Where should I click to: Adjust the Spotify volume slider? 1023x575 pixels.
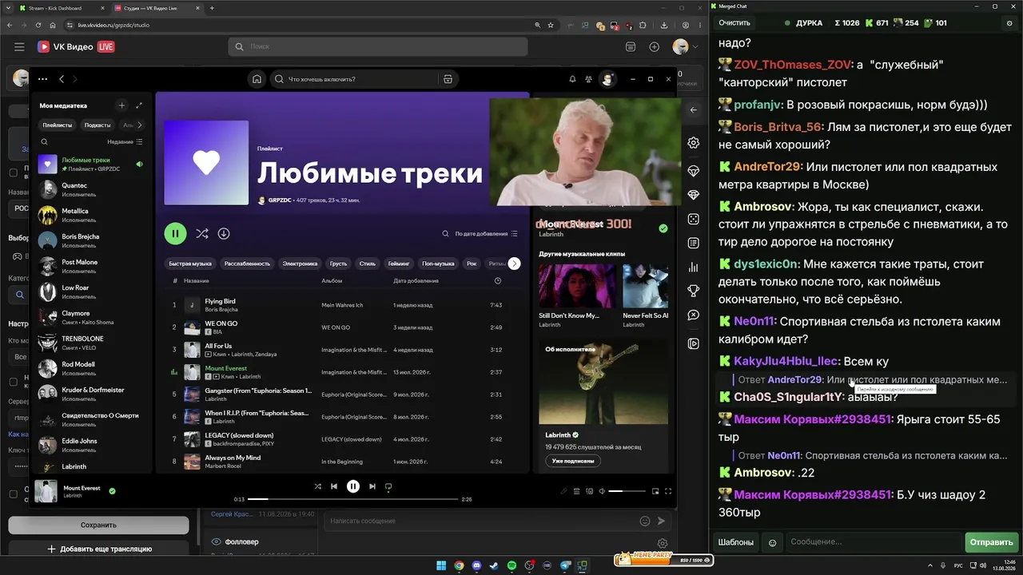click(x=626, y=491)
